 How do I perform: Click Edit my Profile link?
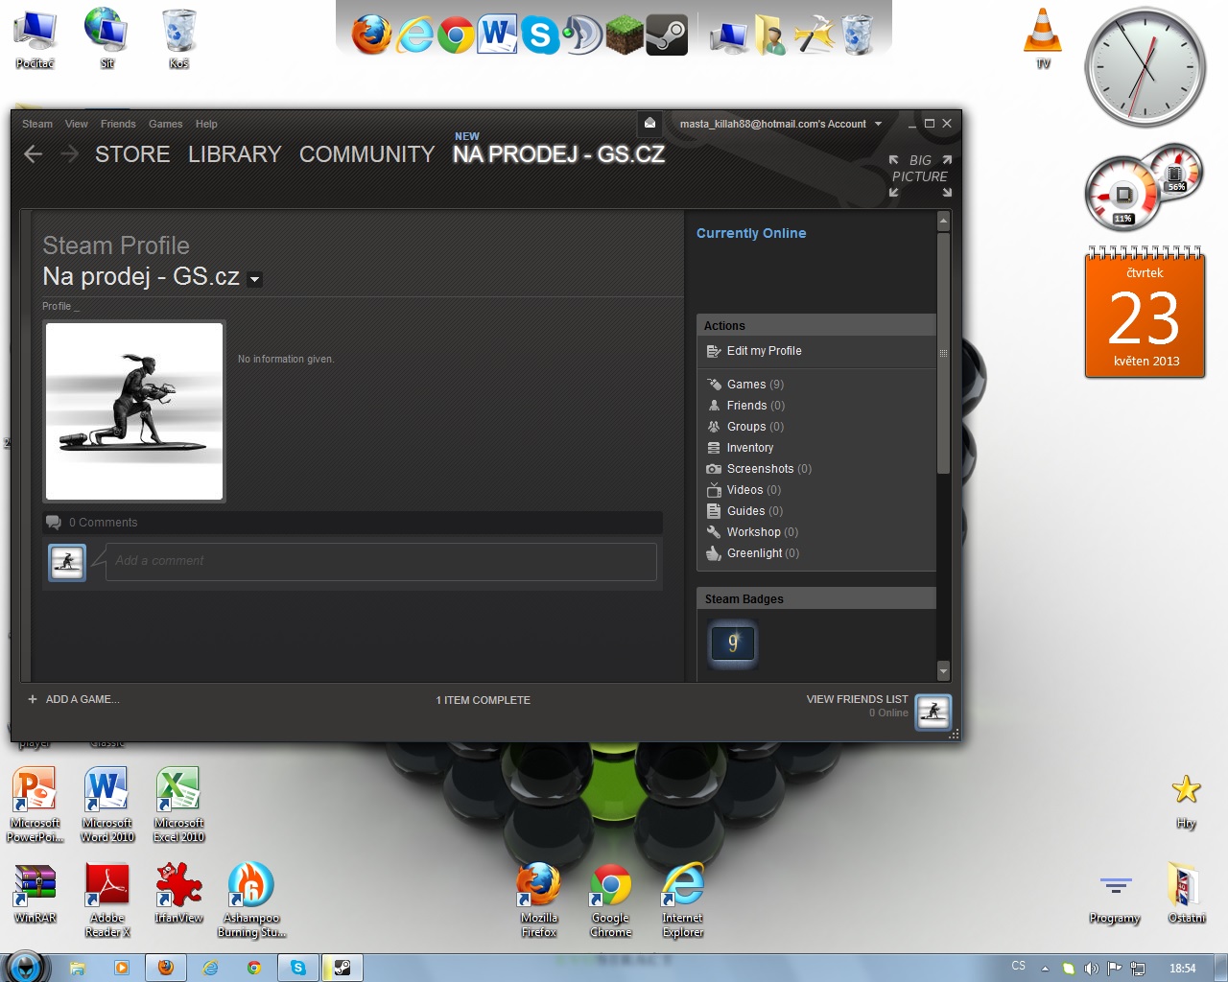tap(764, 351)
